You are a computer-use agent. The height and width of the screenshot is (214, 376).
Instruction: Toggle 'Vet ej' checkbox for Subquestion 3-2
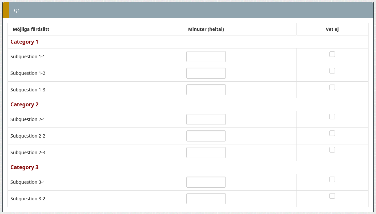tap(332, 196)
